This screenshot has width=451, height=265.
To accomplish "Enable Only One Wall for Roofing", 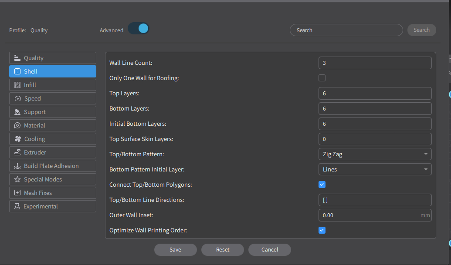I will [x=322, y=78].
